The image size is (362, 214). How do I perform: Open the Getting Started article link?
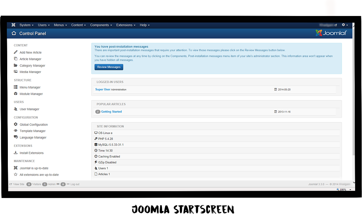click(x=111, y=112)
